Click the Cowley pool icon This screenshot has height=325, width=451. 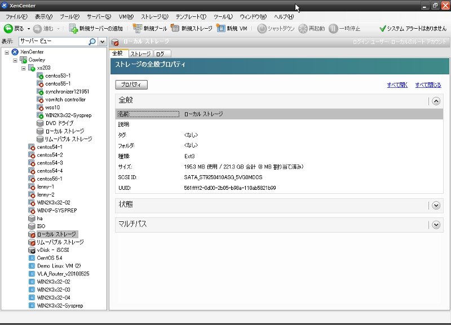[23, 60]
